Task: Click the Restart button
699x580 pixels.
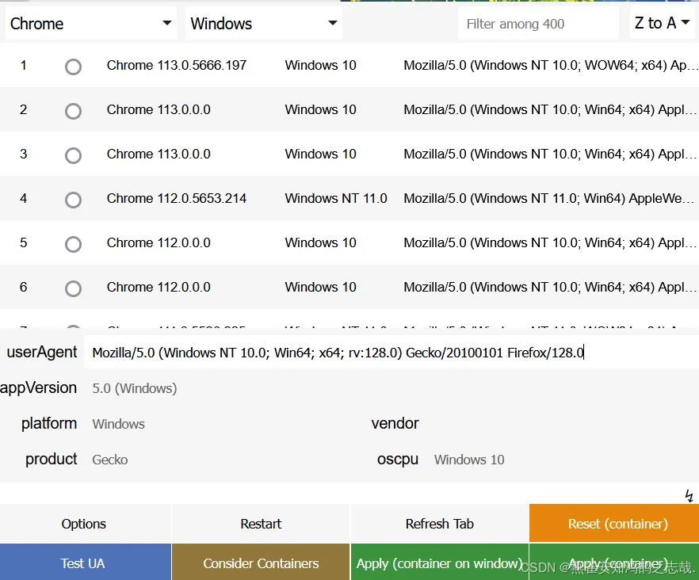Action: pyautogui.click(x=261, y=524)
